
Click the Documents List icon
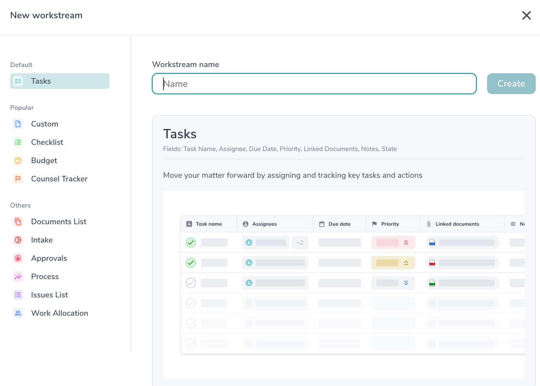(x=18, y=222)
